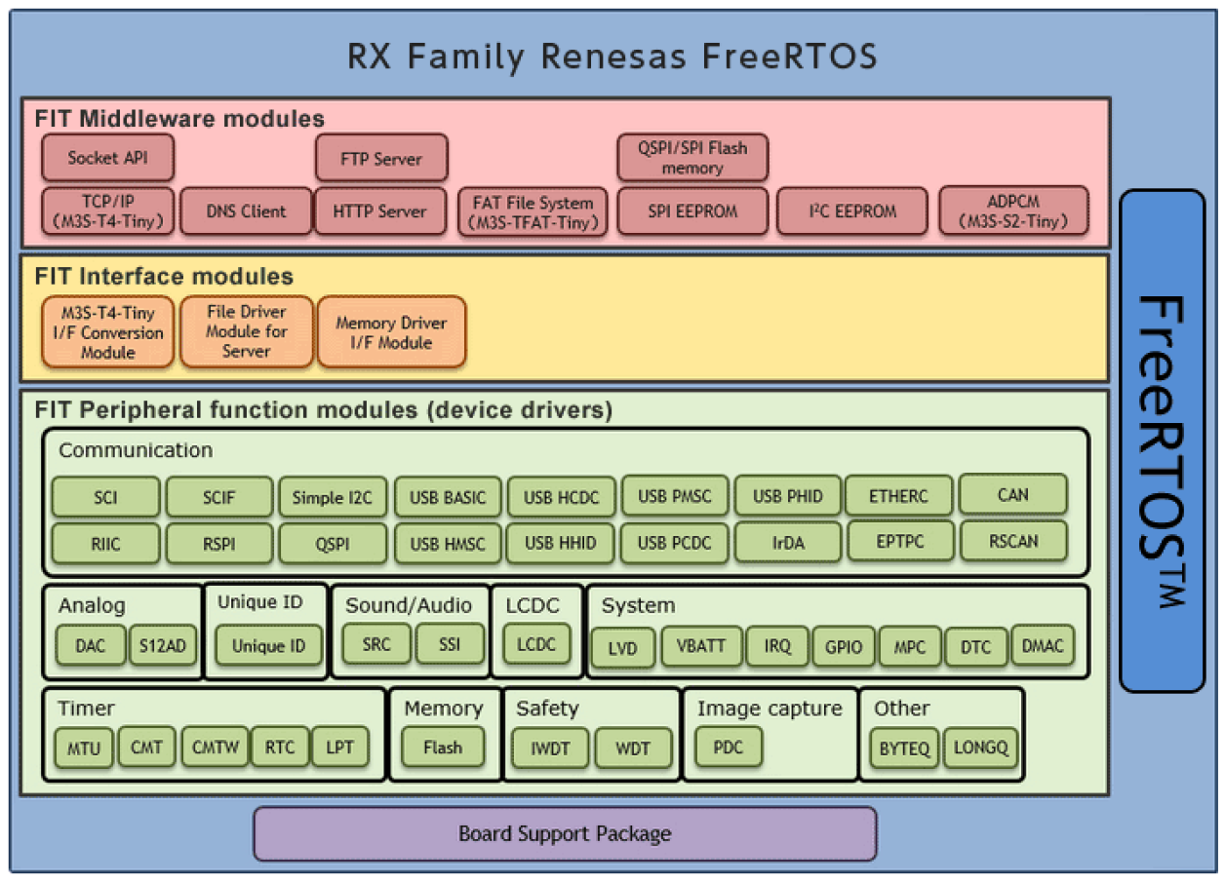Select the ETHERC communication module
This screenshot has height=882, width=1225.
898,496
